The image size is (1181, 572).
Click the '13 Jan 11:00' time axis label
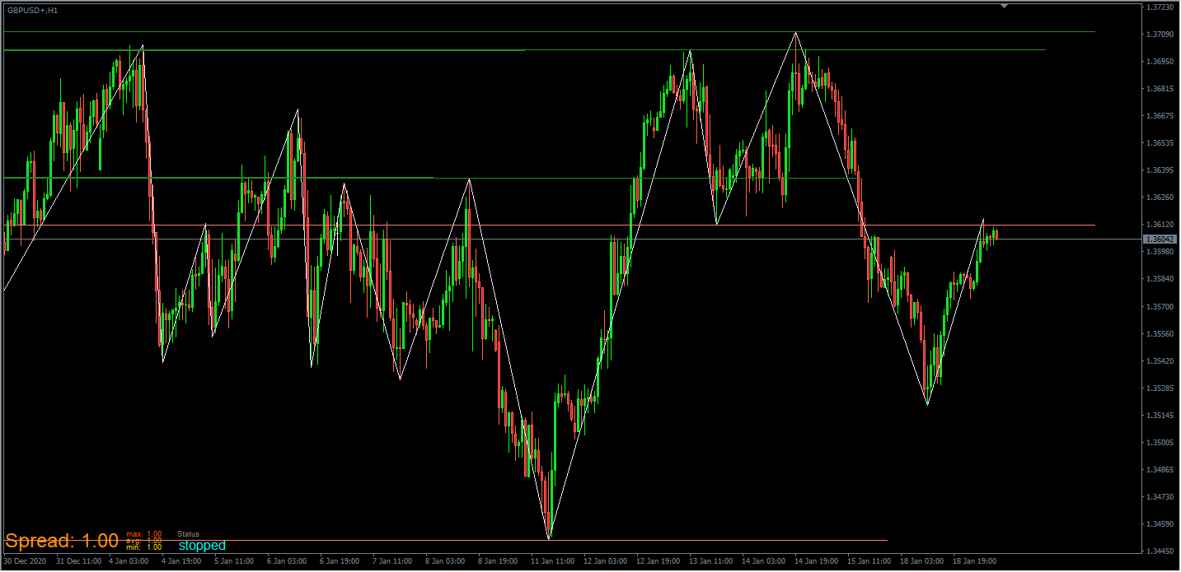[x=710, y=561]
